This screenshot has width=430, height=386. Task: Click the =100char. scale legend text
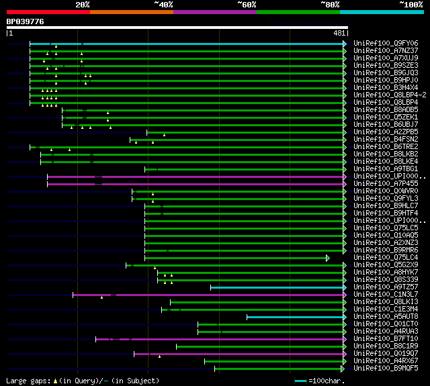point(327,381)
